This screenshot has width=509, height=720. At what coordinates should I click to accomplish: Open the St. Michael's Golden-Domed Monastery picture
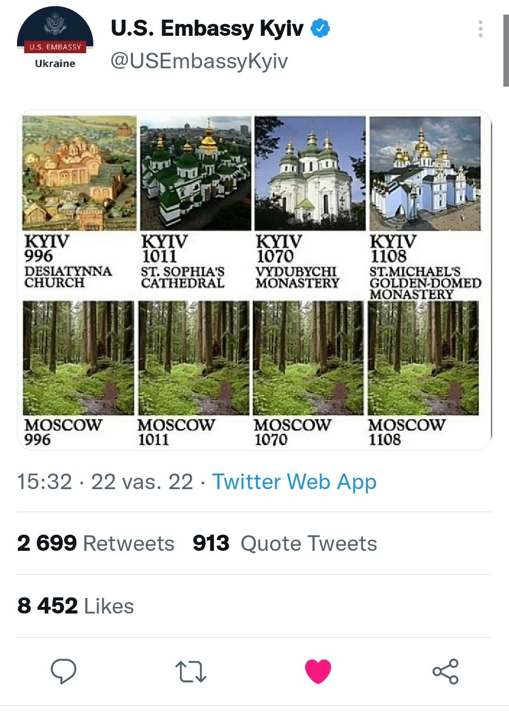point(425,173)
